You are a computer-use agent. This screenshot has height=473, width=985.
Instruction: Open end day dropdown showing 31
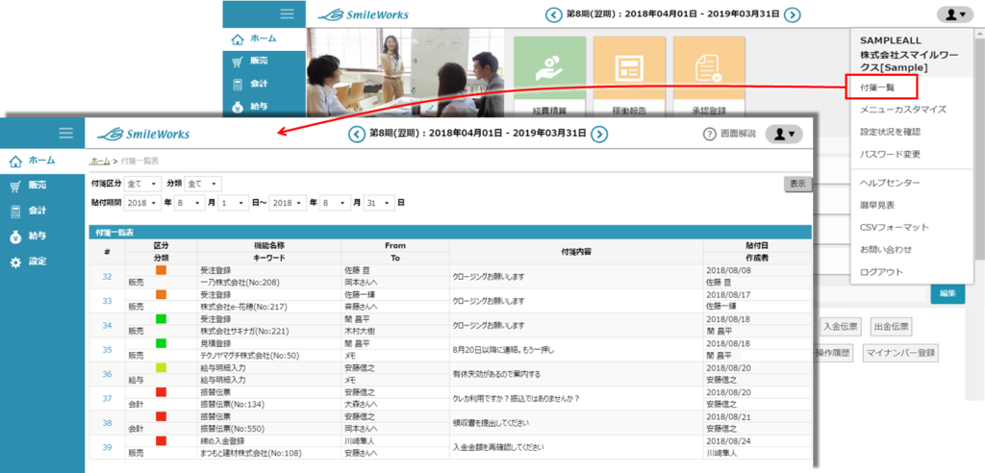click(379, 204)
